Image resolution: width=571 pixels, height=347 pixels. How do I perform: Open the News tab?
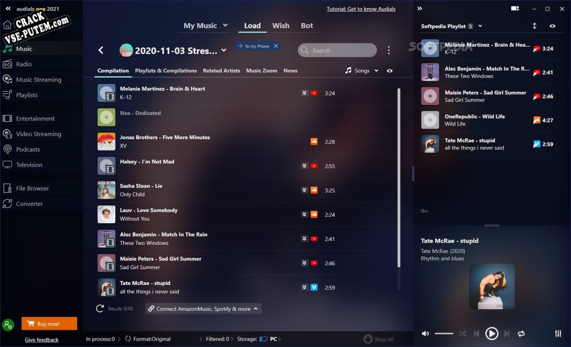290,71
